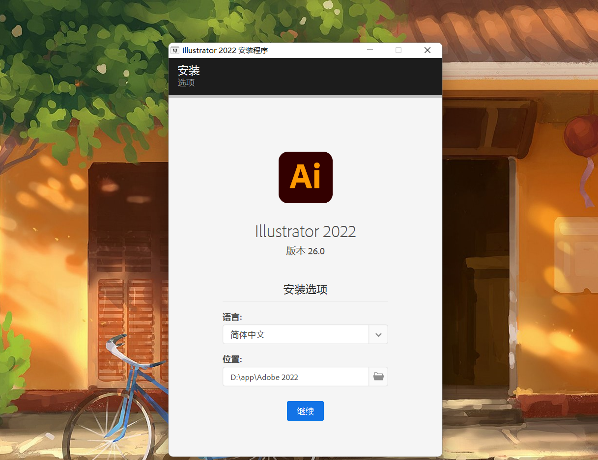Expand the 语言 language dropdown

point(378,334)
